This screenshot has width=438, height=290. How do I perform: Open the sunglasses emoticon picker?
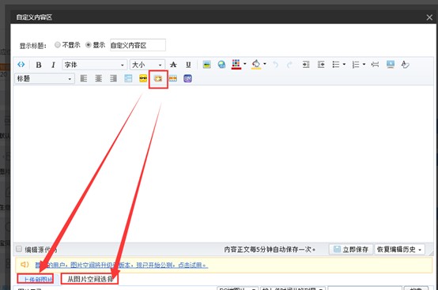pyautogui.click(x=143, y=78)
